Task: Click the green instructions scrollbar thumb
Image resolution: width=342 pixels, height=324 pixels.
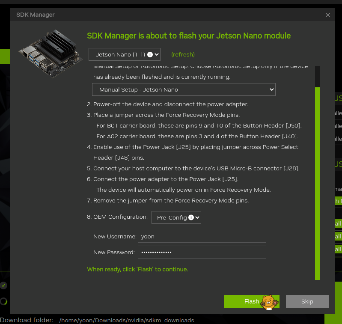Action: [318, 183]
